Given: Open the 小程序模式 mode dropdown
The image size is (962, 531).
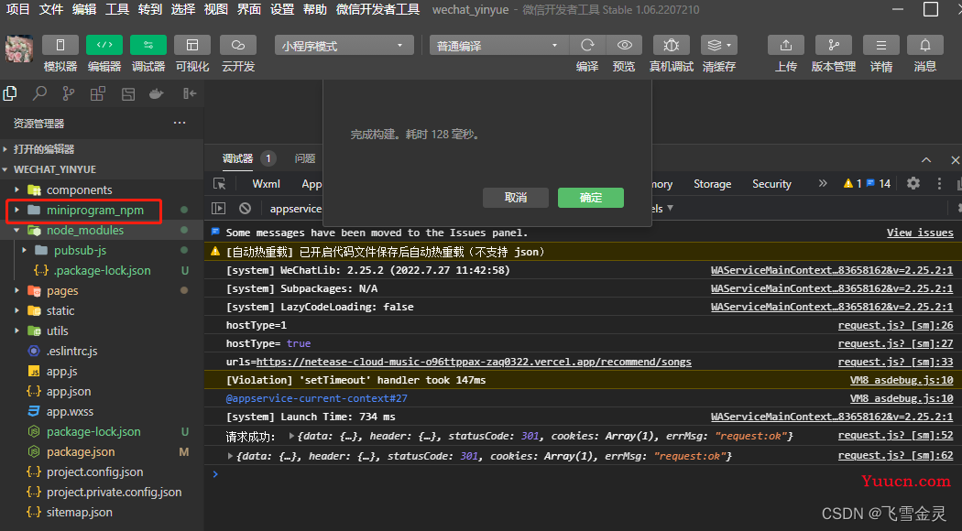Looking at the screenshot, I should (344, 46).
